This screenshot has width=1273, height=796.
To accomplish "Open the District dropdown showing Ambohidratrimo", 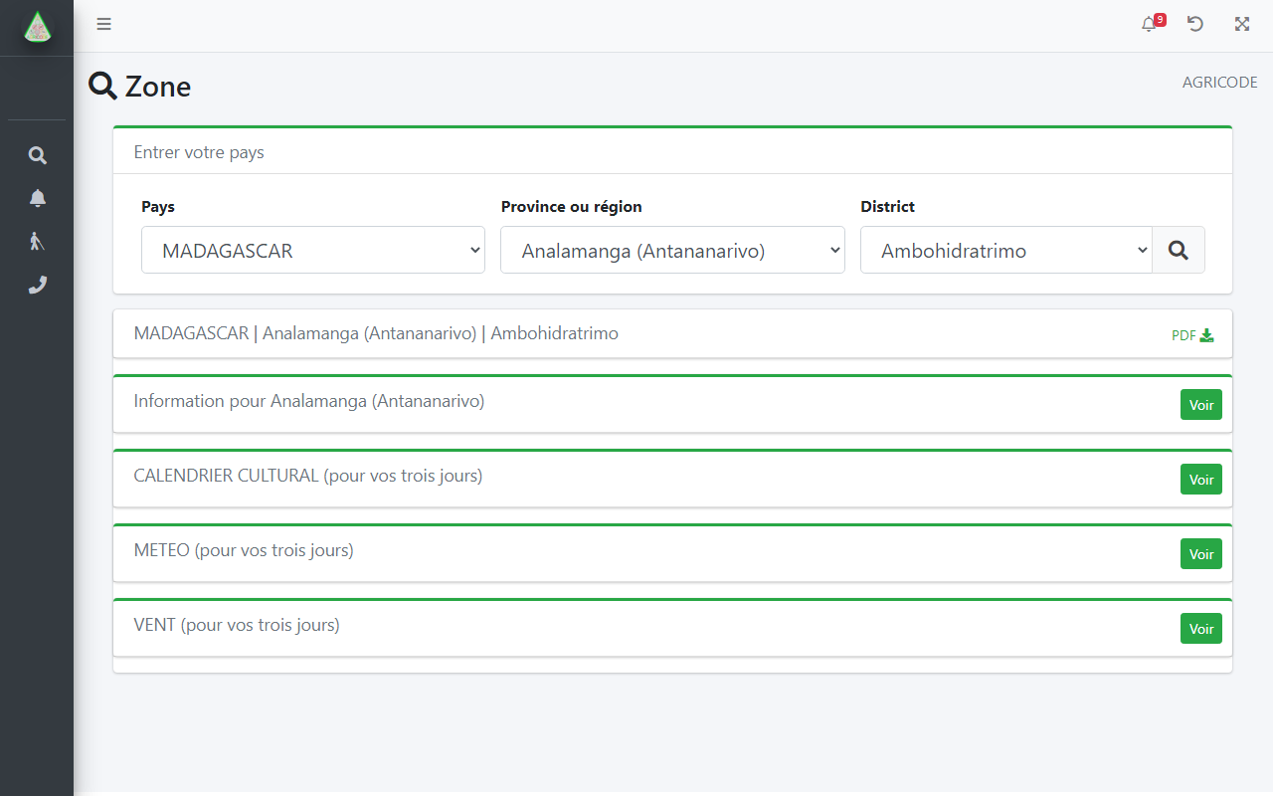I will [1005, 250].
